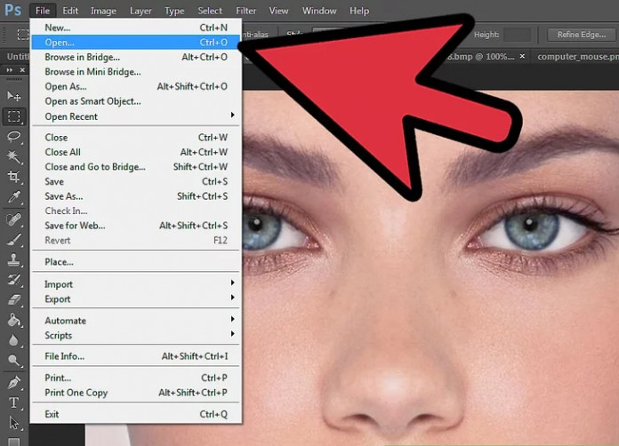Image resolution: width=619 pixels, height=446 pixels.
Task: Select the Pen tool
Action: pos(13,384)
